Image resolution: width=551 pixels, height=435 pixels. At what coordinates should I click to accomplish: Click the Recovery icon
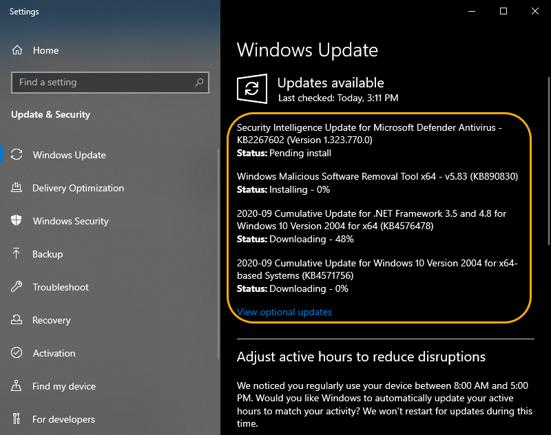tap(17, 319)
